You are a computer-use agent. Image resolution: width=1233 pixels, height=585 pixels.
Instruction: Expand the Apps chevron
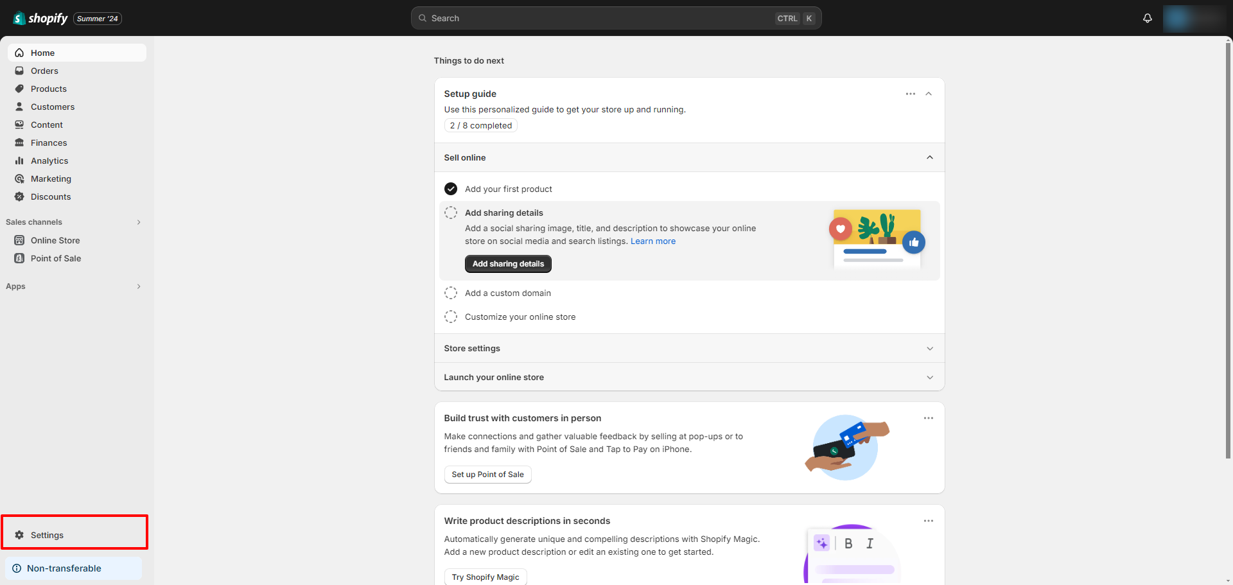coord(139,286)
